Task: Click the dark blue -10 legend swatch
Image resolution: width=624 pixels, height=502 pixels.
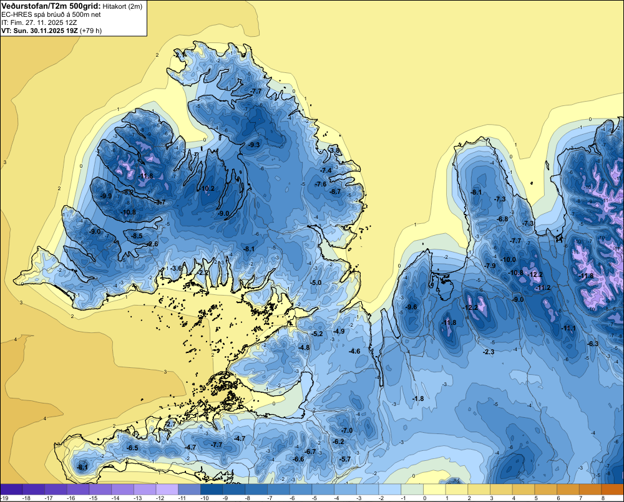Action: pos(212,490)
